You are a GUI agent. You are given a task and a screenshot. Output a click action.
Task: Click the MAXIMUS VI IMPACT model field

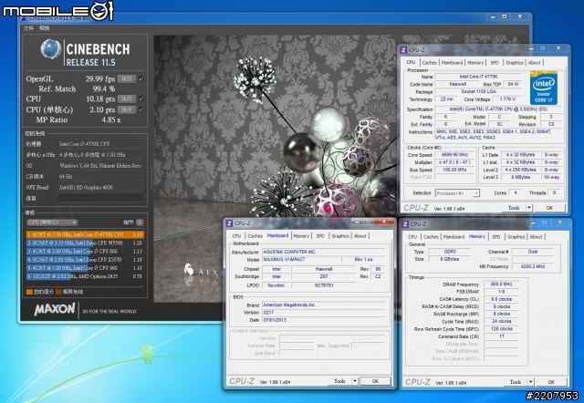click(x=301, y=259)
